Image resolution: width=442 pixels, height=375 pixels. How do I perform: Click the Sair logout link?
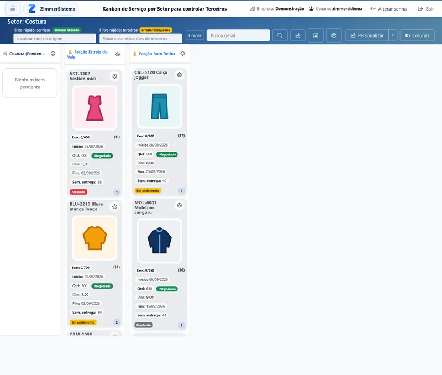point(425,9)
